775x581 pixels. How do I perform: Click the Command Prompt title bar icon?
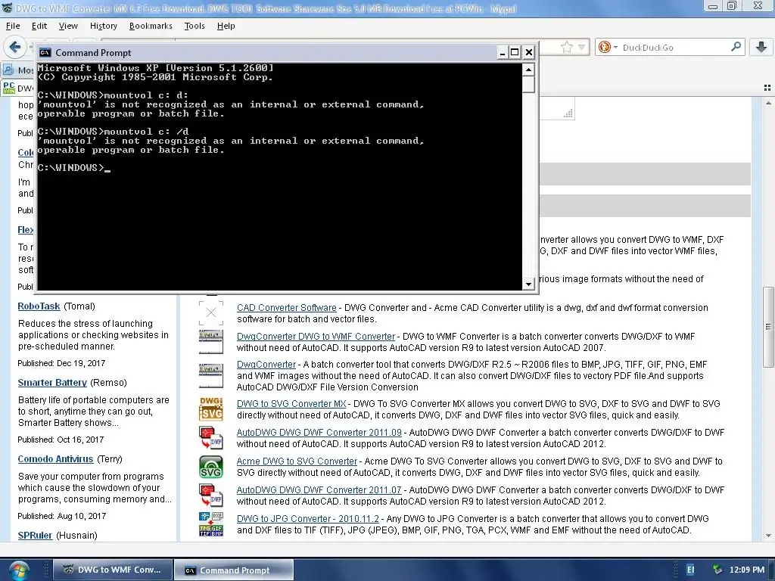[x=45, y=52]
